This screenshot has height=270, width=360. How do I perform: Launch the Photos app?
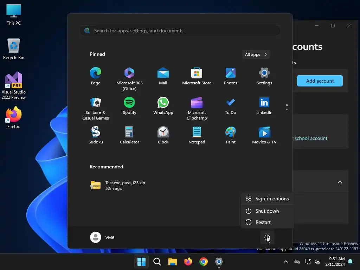click(231, 76)
